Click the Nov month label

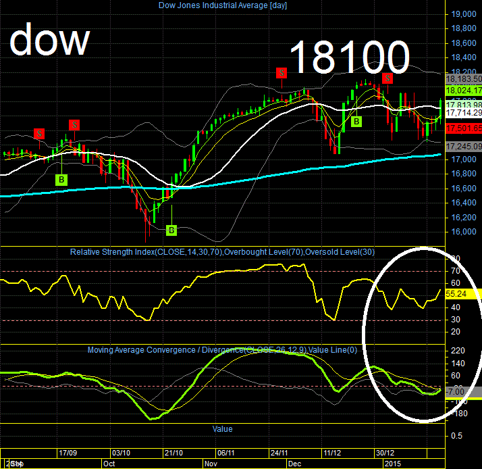pyautogui.click(x=211, y=464)
